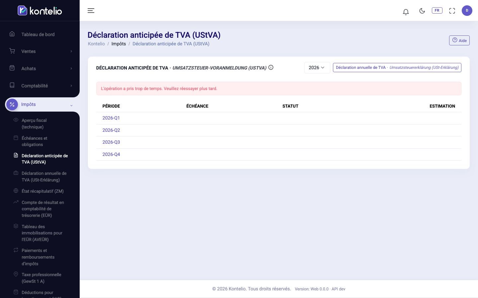Open Paiements et remboursements d'impôts
Image resolution: width=478 pixels, height=298 pixels.
pyautogui.click(x=38, y=257)
